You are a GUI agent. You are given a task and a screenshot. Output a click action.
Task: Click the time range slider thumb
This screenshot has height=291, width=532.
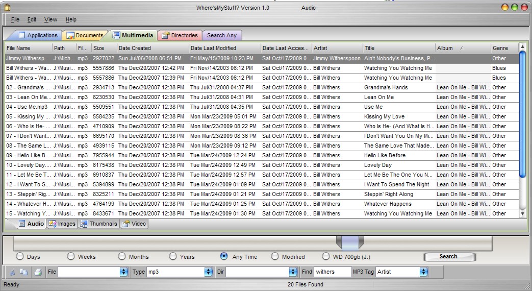(x=350, y=243)
